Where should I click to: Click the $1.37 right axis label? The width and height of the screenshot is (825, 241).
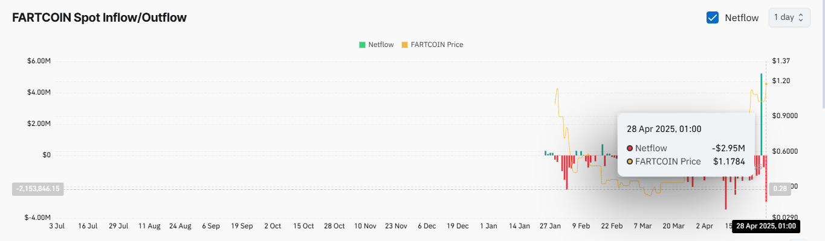coord(781,61)
